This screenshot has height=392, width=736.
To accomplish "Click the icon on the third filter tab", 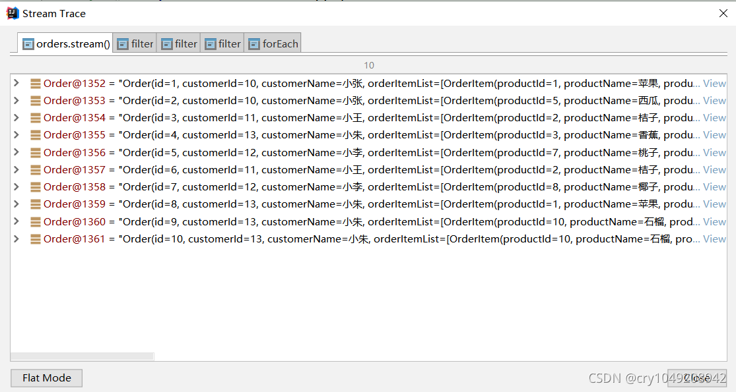I will pos(211,43).
